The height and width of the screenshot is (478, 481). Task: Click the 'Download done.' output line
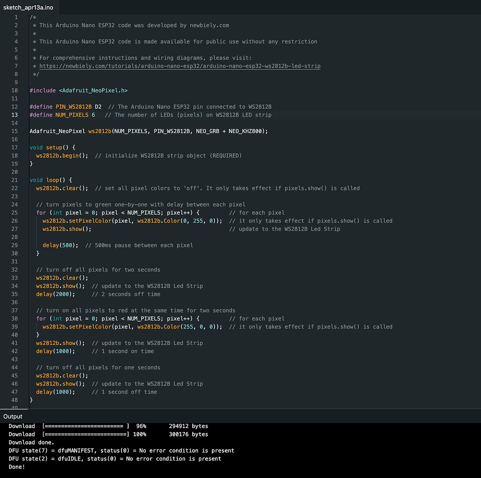coord(32,442)
